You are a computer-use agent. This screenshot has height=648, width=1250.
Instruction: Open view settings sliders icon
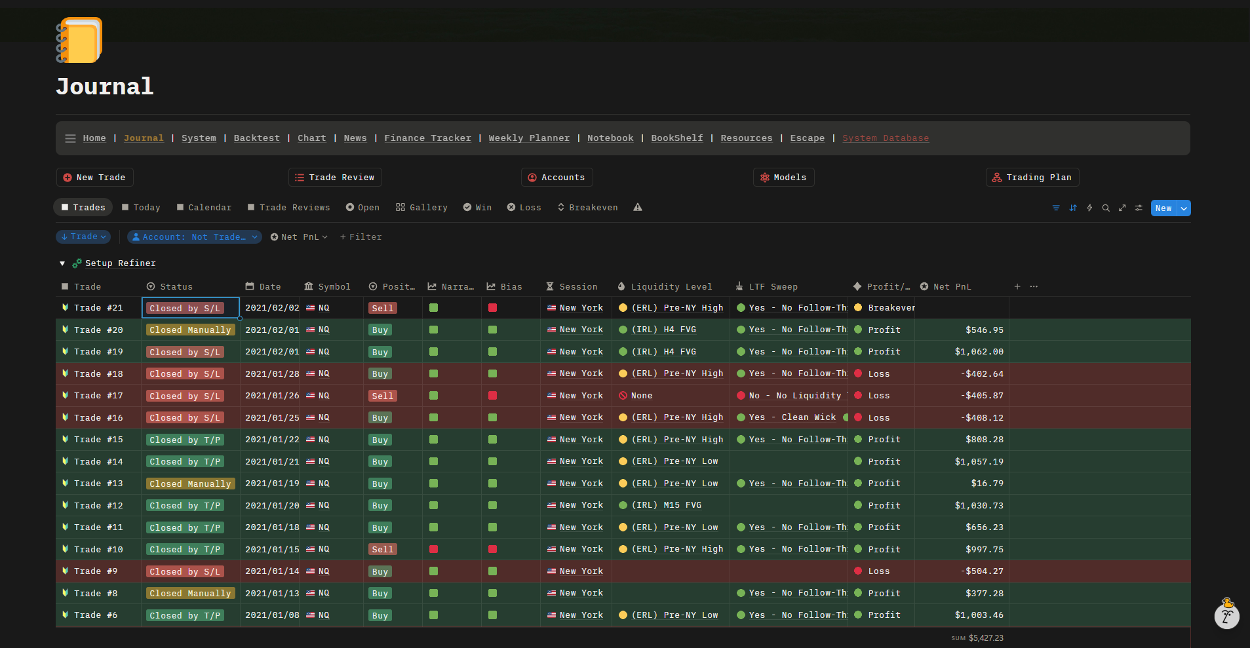tap(1139, 208)
